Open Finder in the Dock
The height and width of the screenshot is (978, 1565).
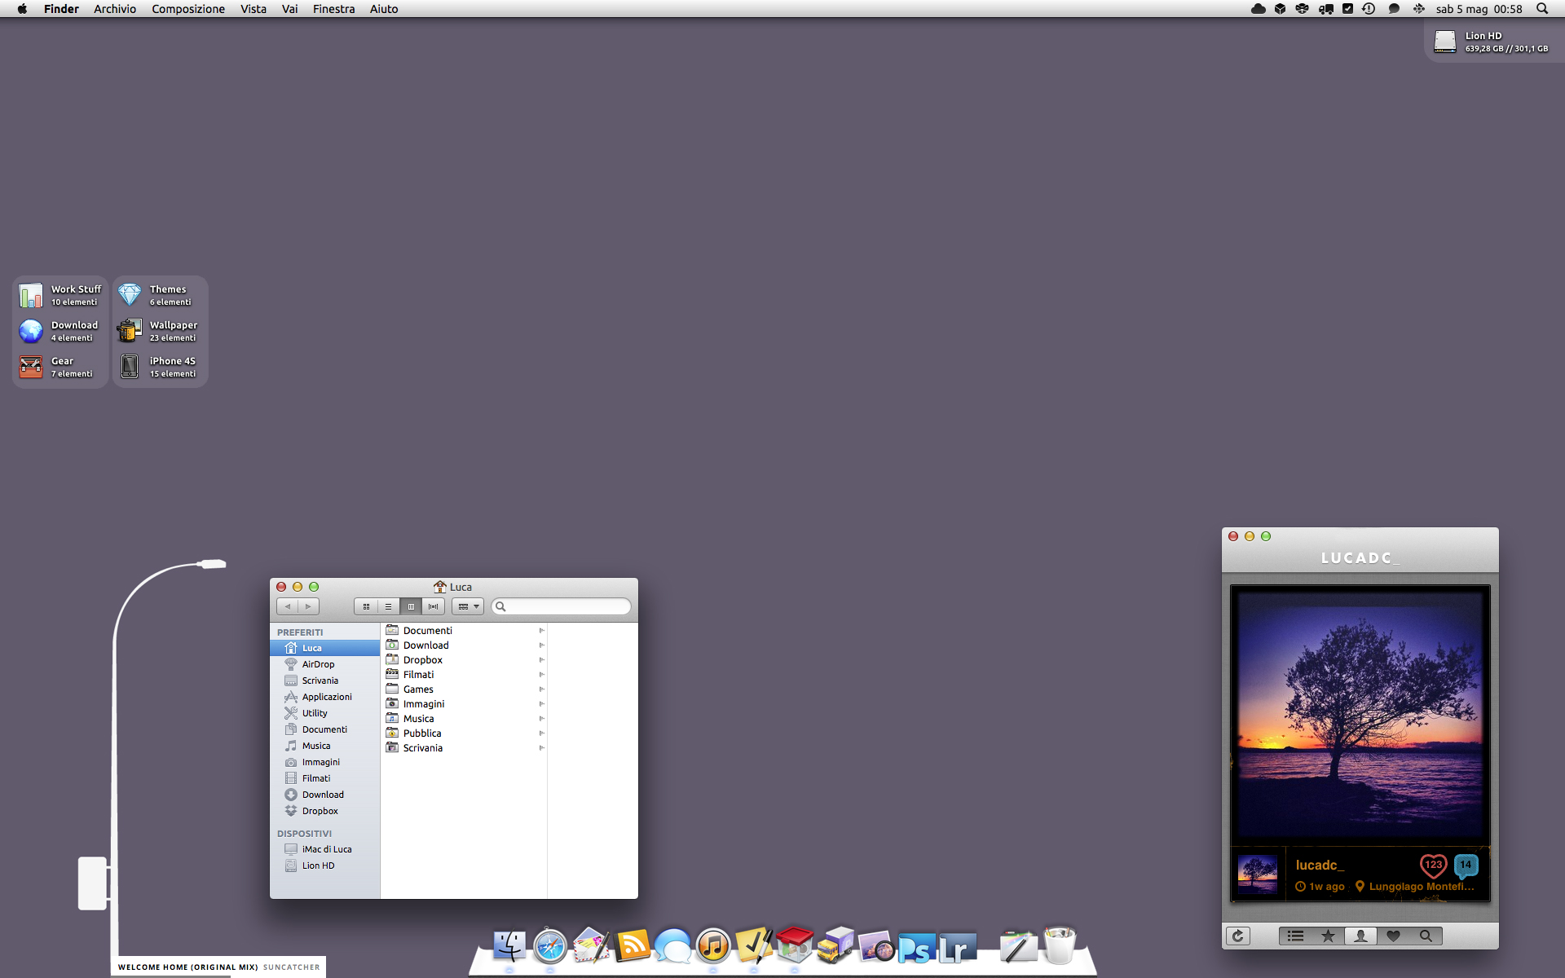(x=508, y=945)
